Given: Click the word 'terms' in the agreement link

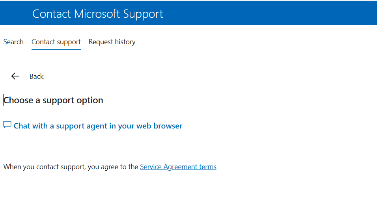Looking at the screenshot, I should tap(207, 167).
